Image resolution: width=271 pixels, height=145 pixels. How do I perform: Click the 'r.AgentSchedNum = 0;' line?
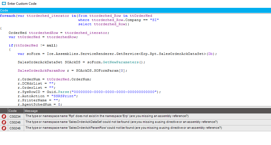pos(40,104)
